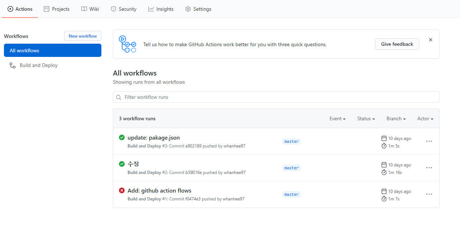The height and width of the screenshot is (233, 460).
Task: Click the Projects board icon
Action: [47, 9]
